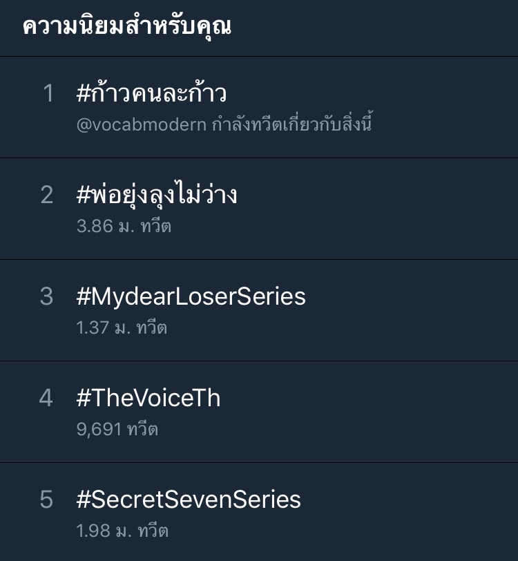
Task: Tap the 1.98 ม. ทวีต count
Action: [x=122, y=531]
